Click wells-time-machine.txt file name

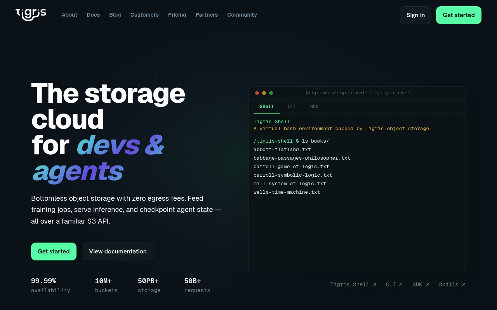pyautogui.click(x=287, y=192)
